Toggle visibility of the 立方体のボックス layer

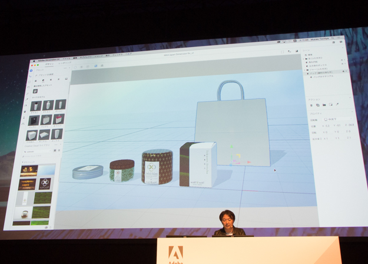(x=343, y=64)
